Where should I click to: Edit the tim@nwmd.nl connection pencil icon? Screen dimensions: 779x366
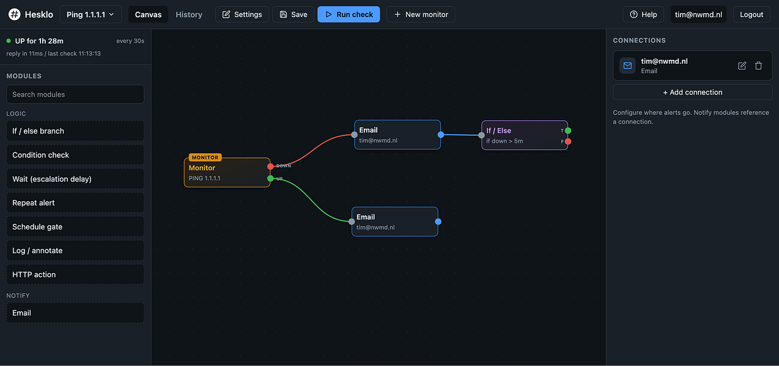pyautogui.click(x=742, y=66)
